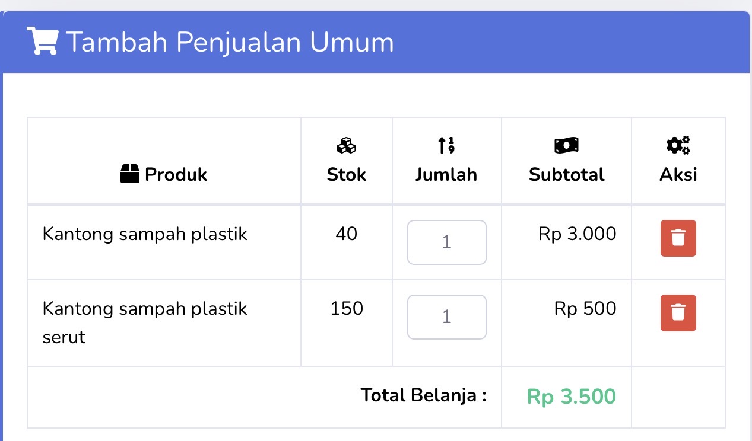Click the shopping cart icon in the header
This screenshot has width=752, height=441.
[x=42, y=40]
